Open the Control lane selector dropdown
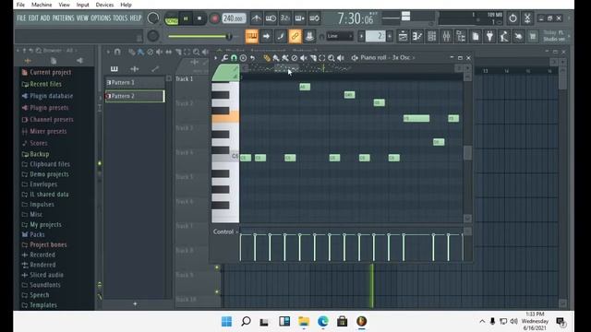Viewport: 591px width, 332px height. coord(225,231)
